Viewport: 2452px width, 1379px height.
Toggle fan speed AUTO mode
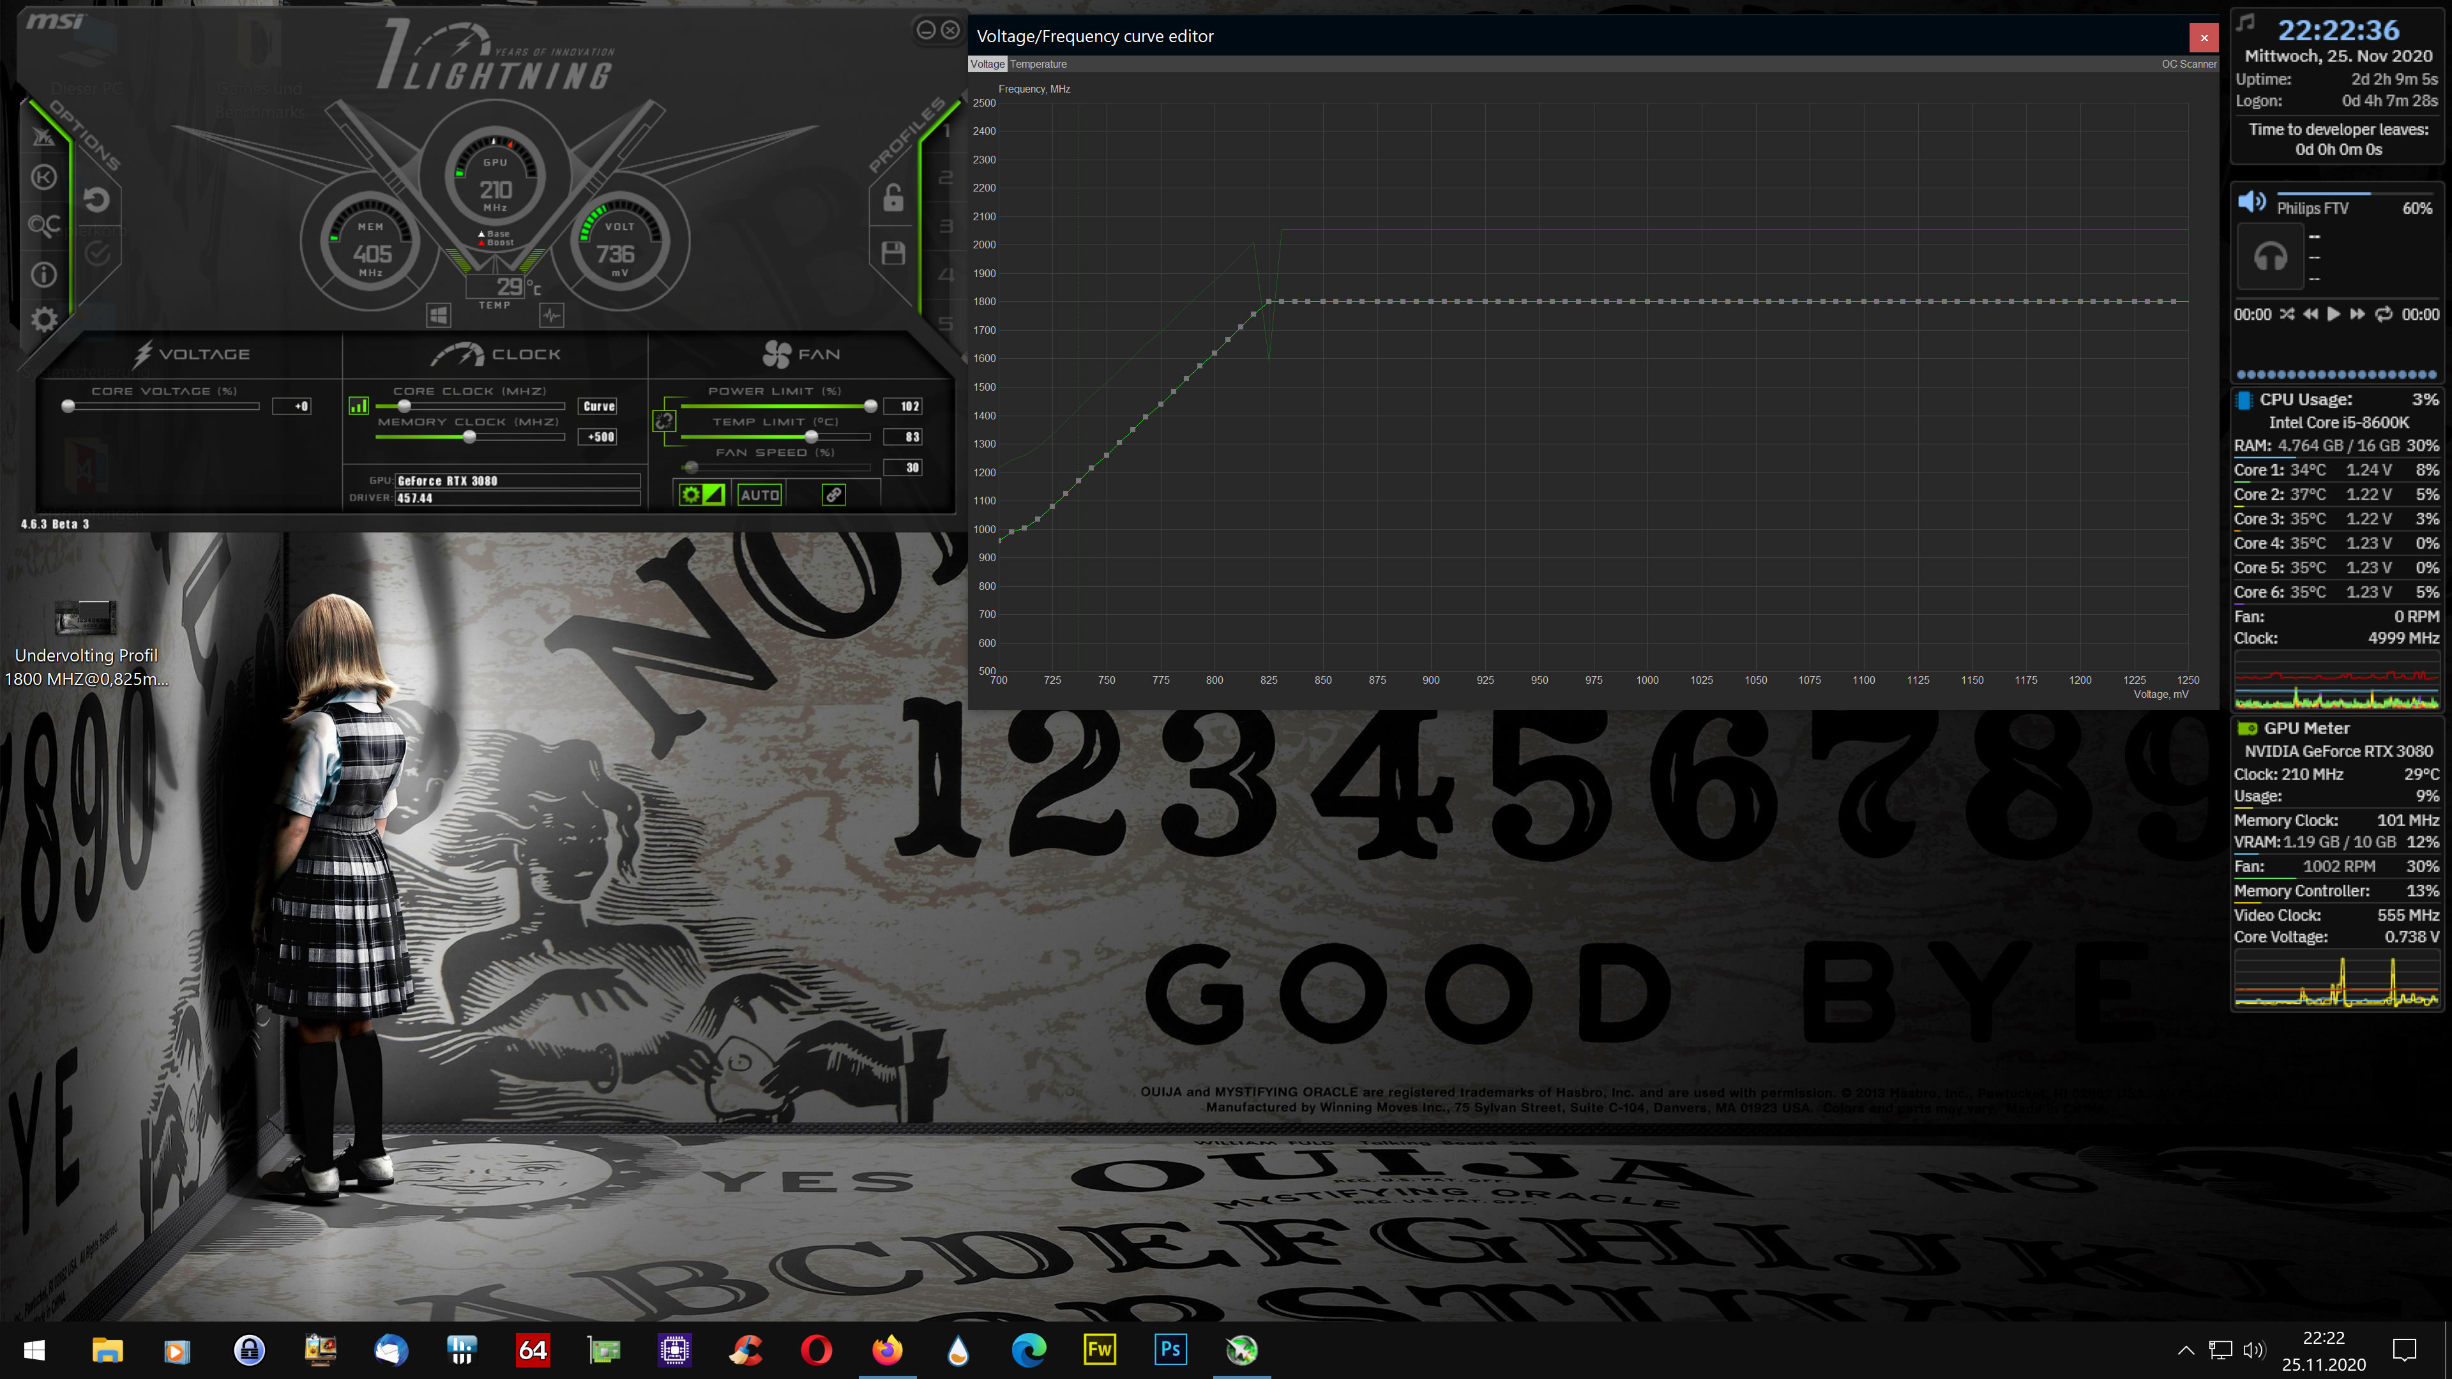coord(760,495)
